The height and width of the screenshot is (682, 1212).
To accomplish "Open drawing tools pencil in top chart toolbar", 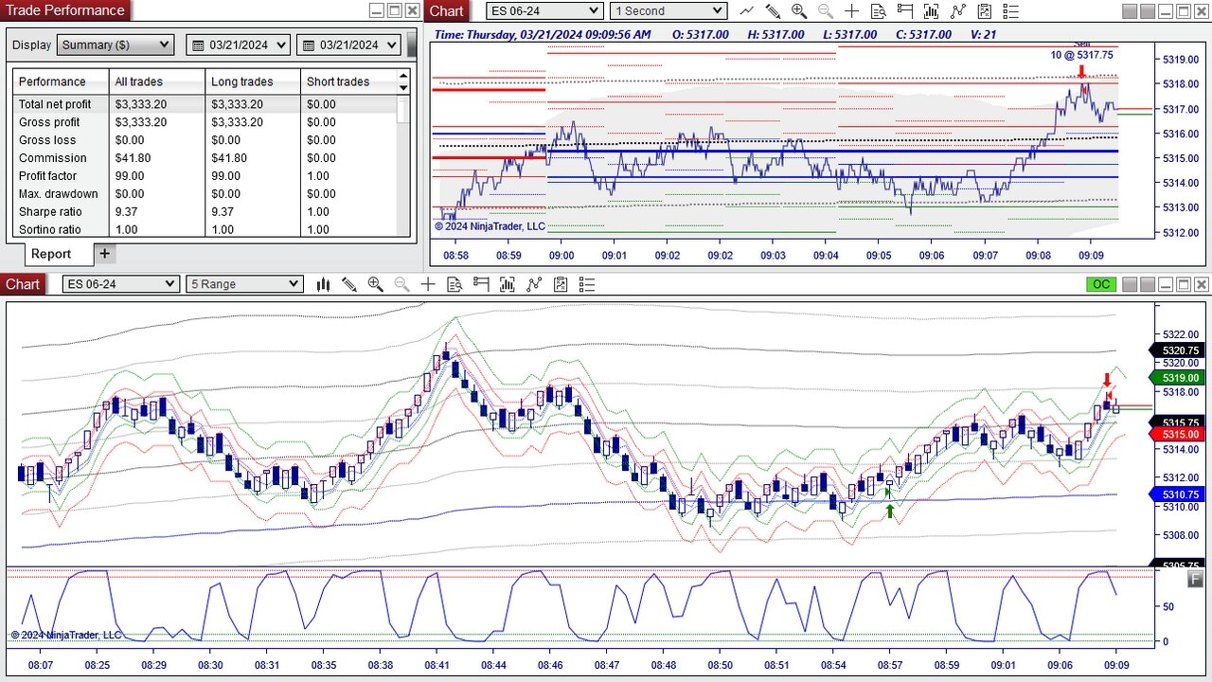I will (773, 10).
